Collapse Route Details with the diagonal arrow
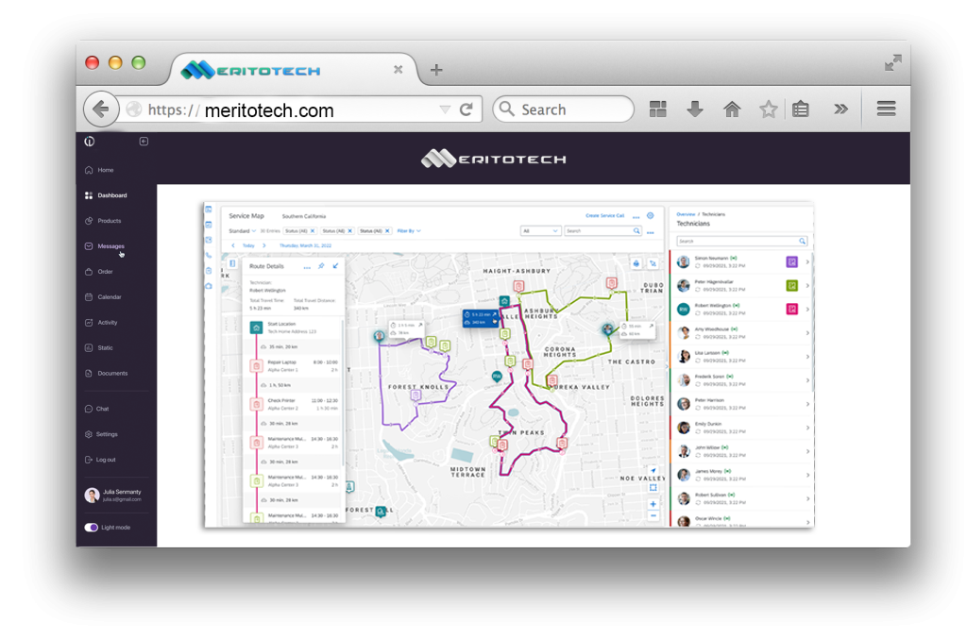Screen dimensions: 967x639 click(335, 266)
